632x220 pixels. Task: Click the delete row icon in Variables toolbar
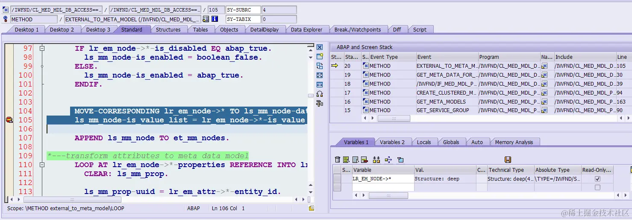pyautogui.click(x=365, y=159)
